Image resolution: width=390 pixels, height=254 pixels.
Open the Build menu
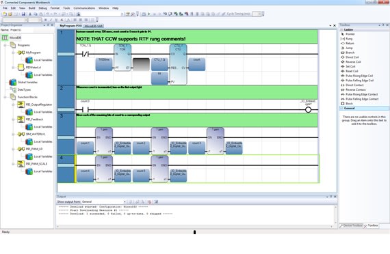tap(32, 8)
